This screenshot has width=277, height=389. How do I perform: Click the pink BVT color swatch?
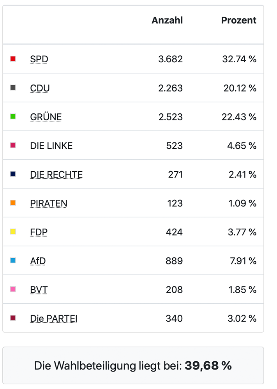tap(13, 289)
